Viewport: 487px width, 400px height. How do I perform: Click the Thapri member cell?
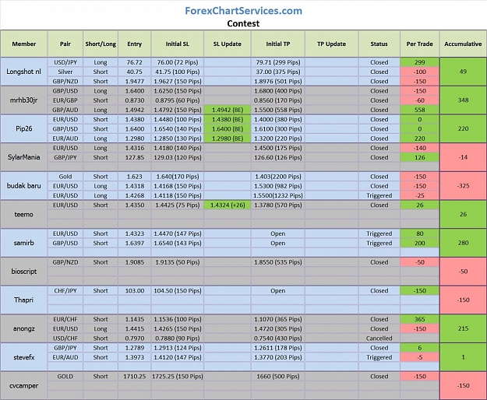24,300
